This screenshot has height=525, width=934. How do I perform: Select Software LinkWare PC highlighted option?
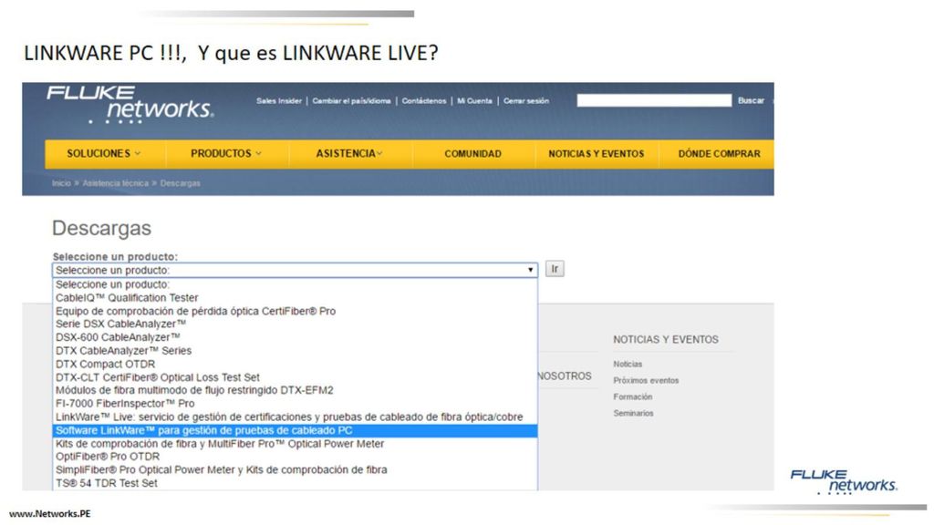click(x=295, y=430)
